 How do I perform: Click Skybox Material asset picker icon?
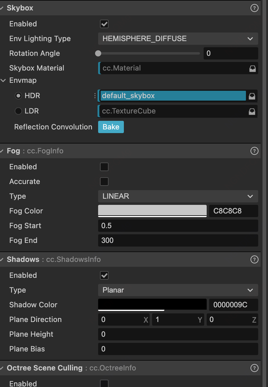click(x=252, y=68)
